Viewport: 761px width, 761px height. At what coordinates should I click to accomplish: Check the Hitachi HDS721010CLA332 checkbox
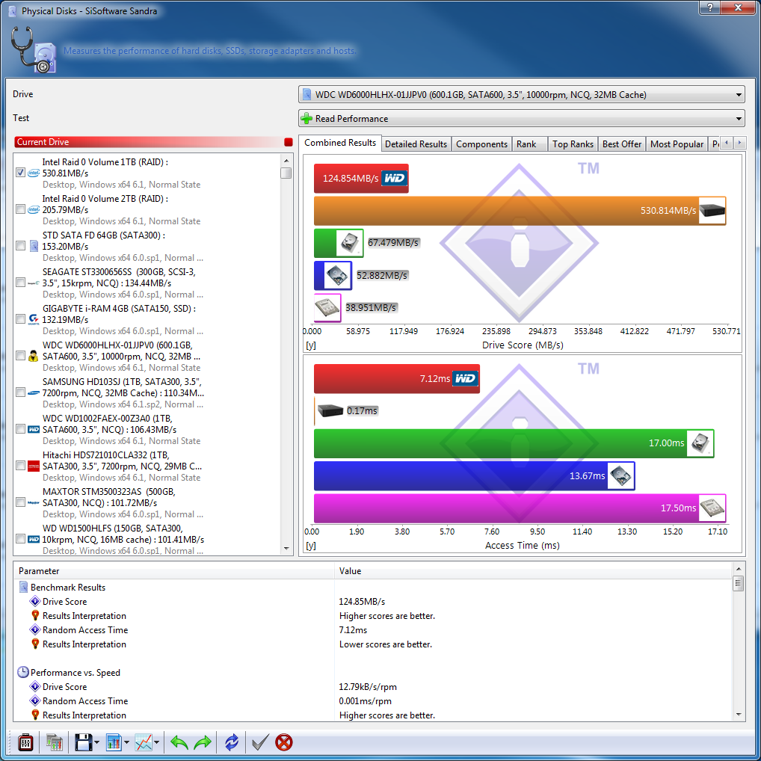pos(20,466)
